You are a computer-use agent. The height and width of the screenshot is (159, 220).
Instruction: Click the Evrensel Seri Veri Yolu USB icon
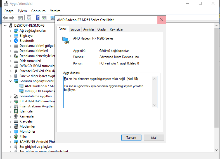(x=16, y=71)
